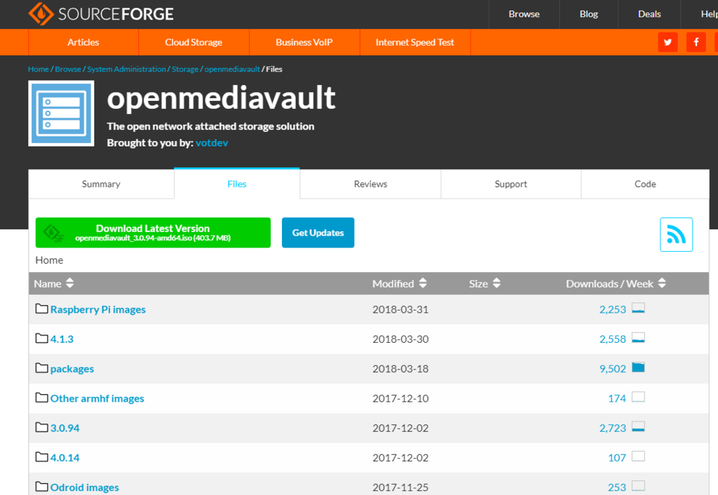Click the 4.1.3 folder icon

click(41, 339)
